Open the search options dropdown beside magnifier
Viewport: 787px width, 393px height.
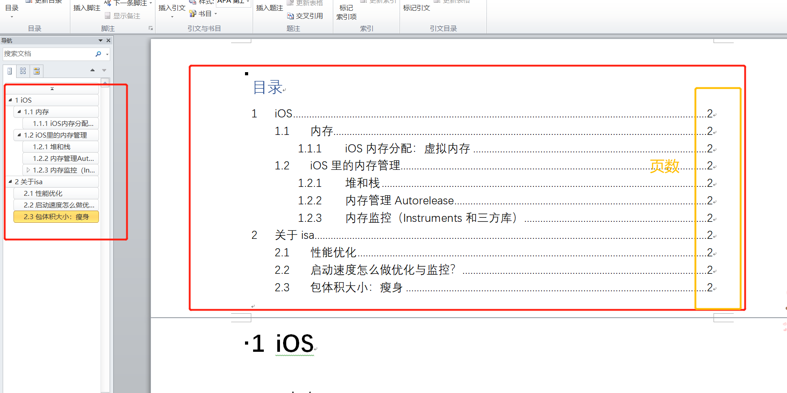tap(107, 54)
